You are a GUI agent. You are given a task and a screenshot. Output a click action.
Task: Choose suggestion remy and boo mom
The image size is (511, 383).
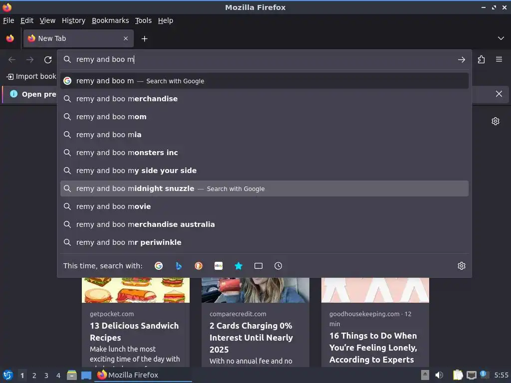click(x=264, y=117)
